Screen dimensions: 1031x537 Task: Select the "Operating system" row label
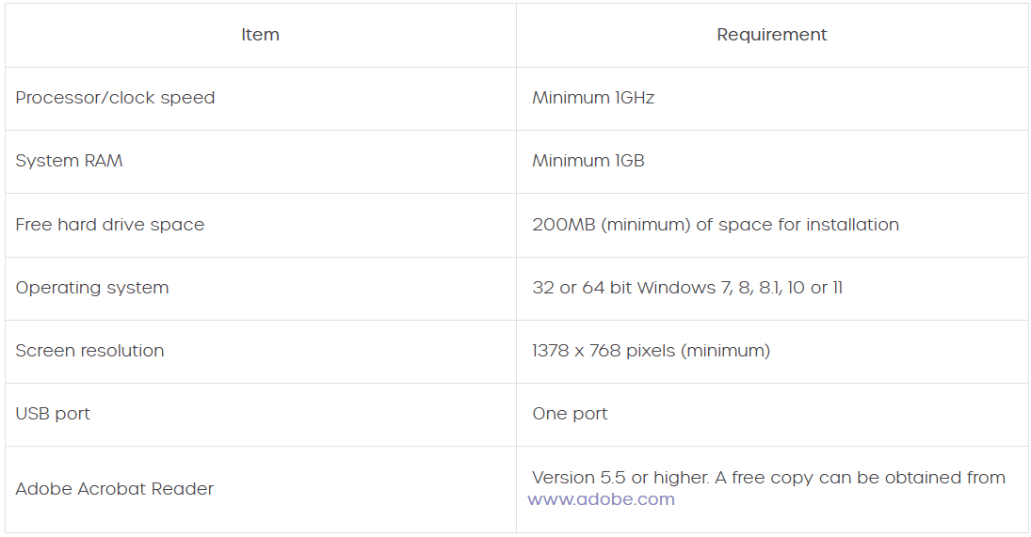(x=92, y=288)
